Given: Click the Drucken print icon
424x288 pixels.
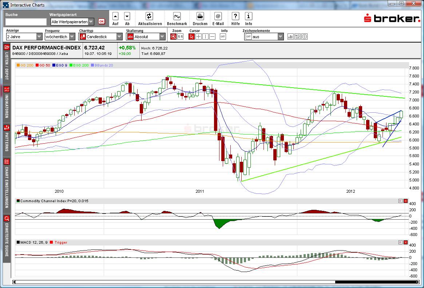Looking at the screenshot, I should click(x=200, y=16).
